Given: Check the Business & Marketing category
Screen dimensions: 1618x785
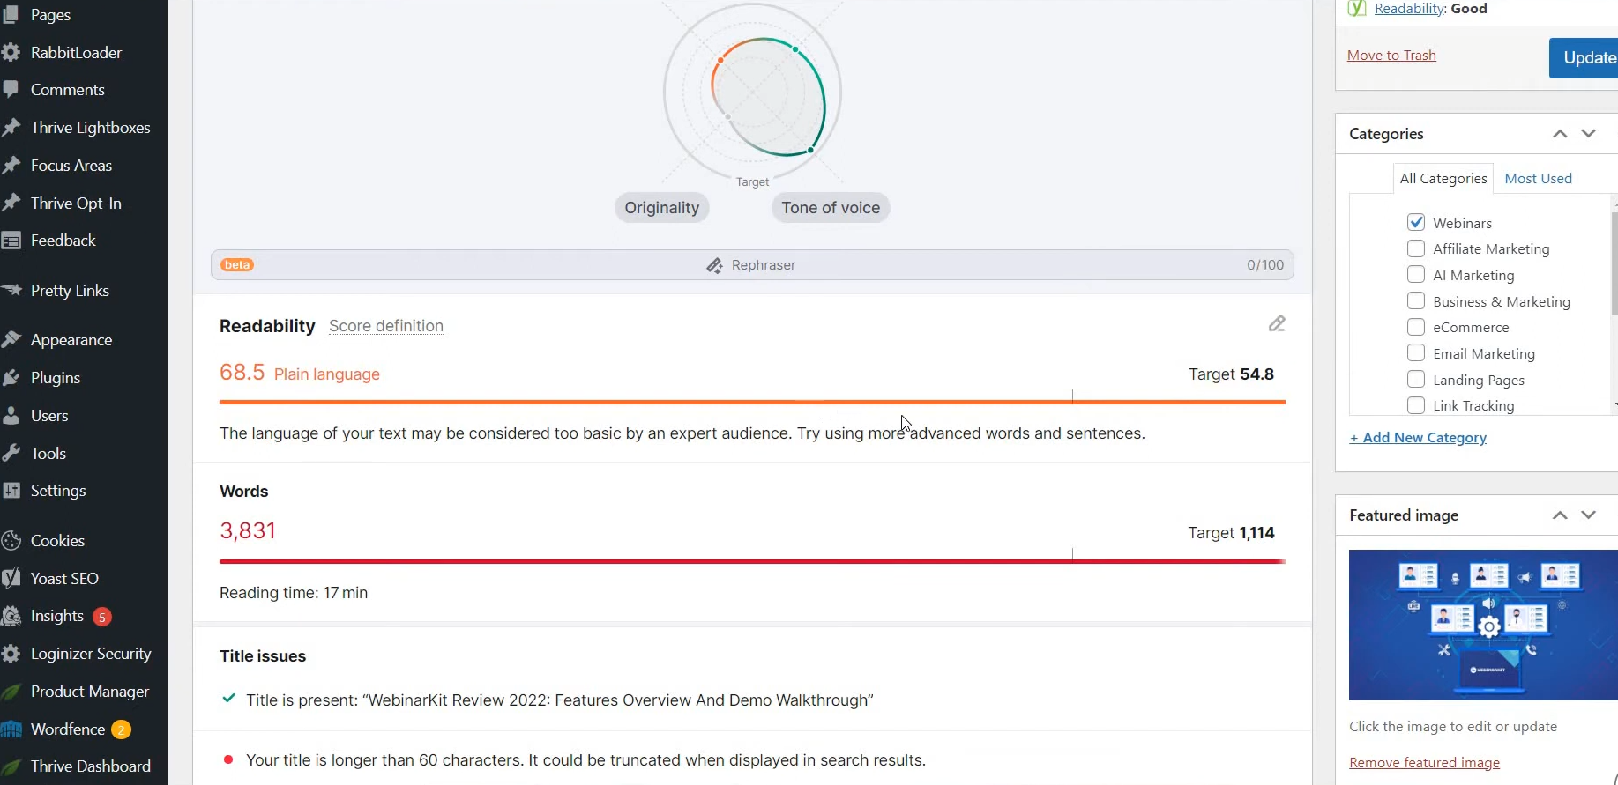Looking at the screenshot, I should (1416, 300).
